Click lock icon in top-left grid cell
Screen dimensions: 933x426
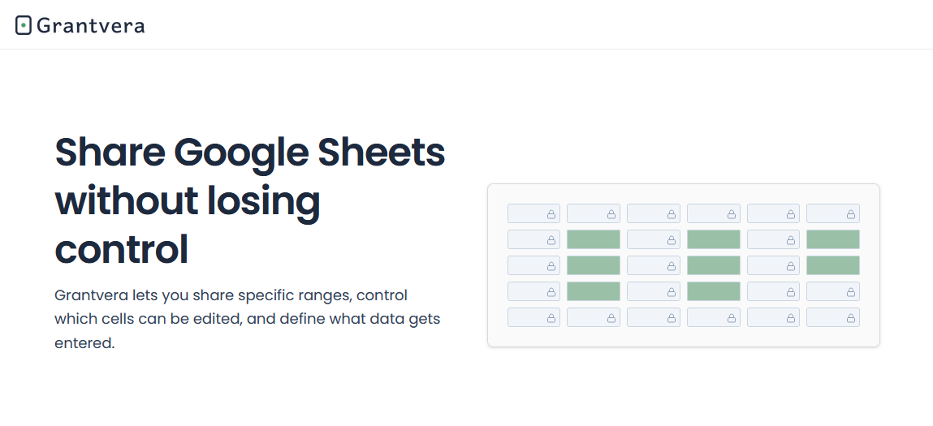click(x=551, y=214)
